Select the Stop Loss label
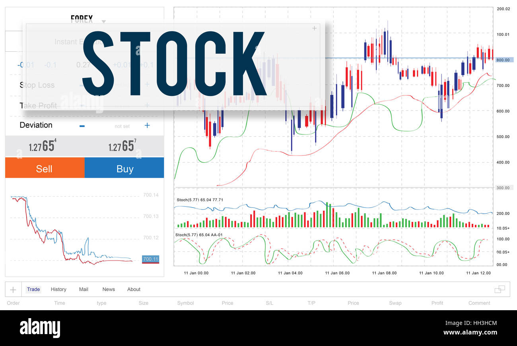The width and height of the screenshot is (517, 346). point(37,85)
